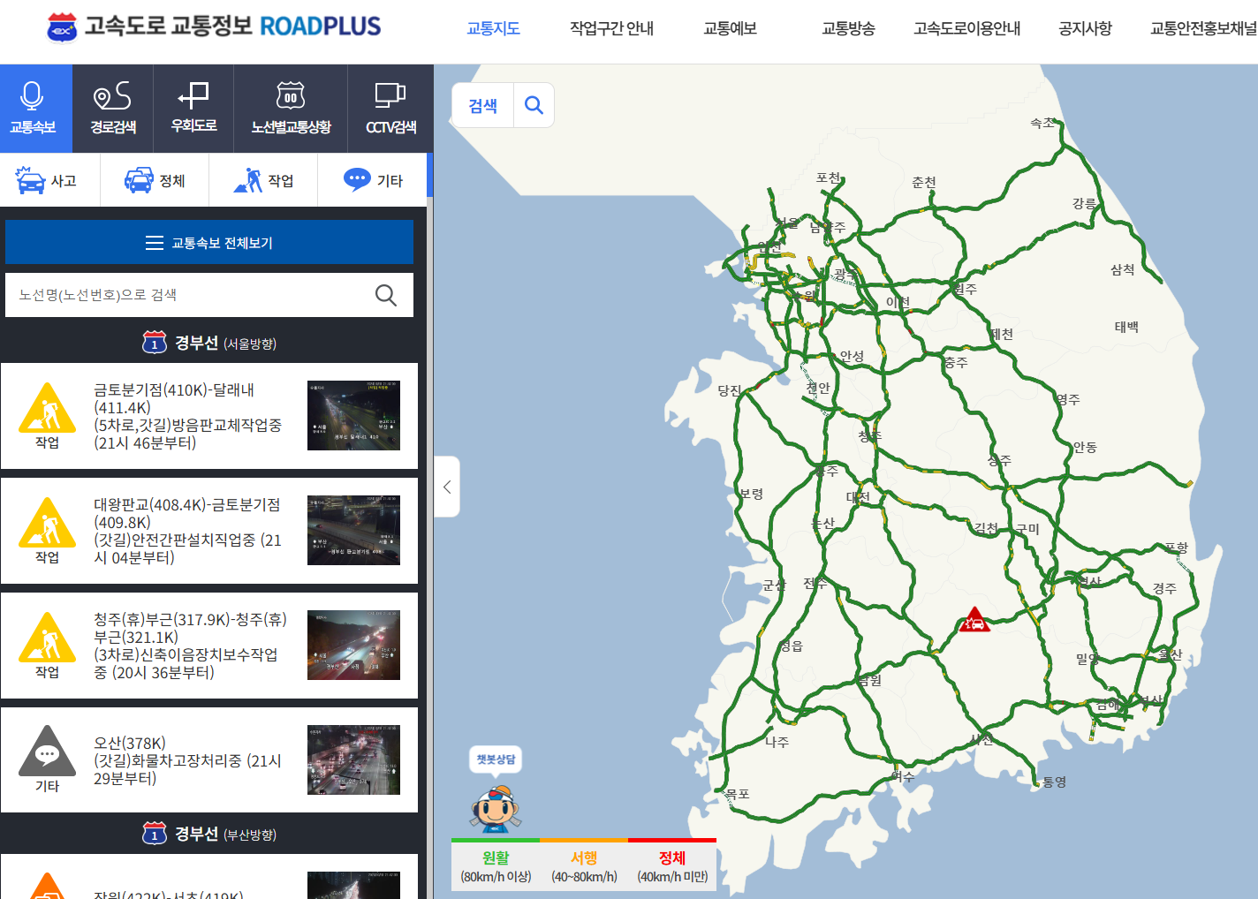Open 교통예보 in the top menu

[730, 28]
